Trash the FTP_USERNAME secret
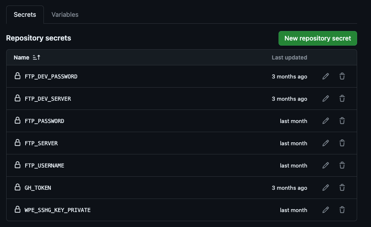Image resolution: width=371 pixels, height=227 pixels. pyautogui.click(x=342, y=165)
